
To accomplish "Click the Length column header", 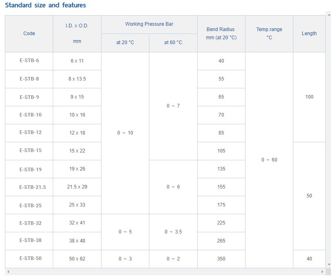I will tap(309, 34).
